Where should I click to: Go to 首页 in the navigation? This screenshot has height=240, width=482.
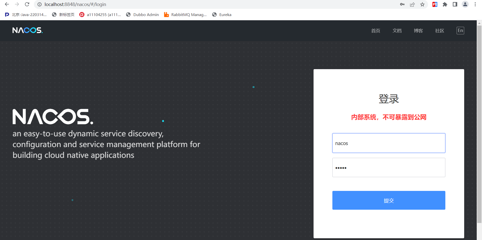(x=376, y=31)
